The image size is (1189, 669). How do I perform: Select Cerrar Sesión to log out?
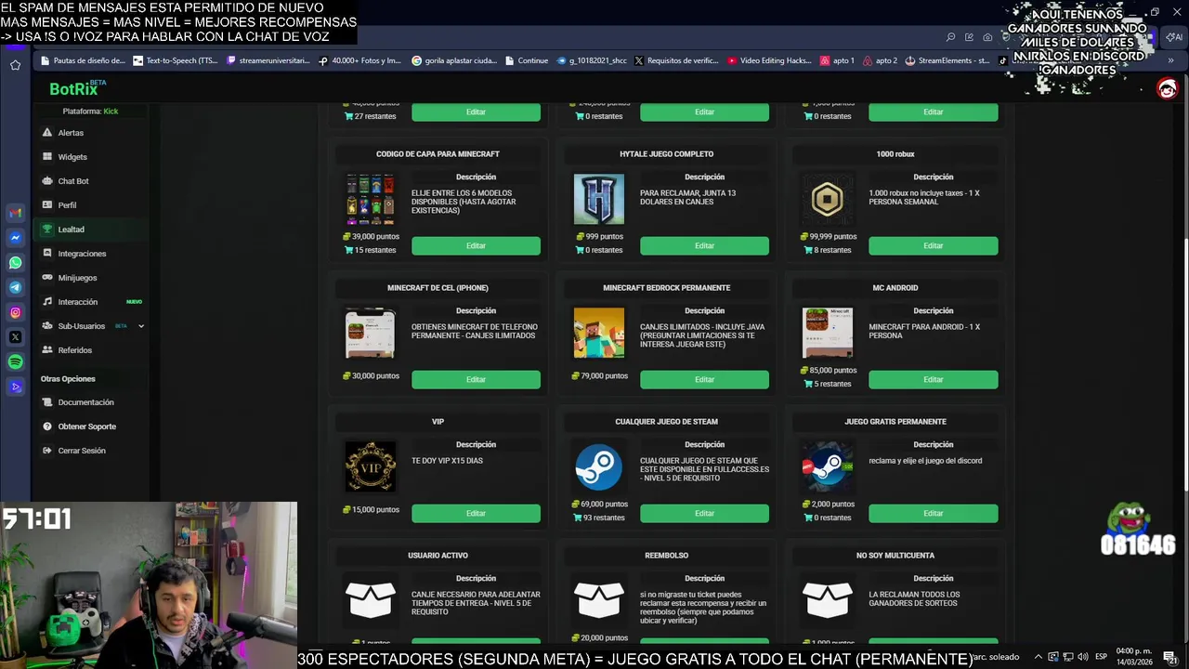point(82,451)
